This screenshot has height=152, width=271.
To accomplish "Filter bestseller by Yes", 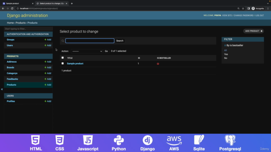I will coord(226,54).
